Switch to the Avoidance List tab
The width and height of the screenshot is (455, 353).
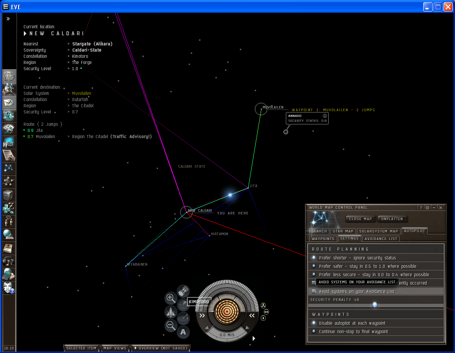coord(381,238)
